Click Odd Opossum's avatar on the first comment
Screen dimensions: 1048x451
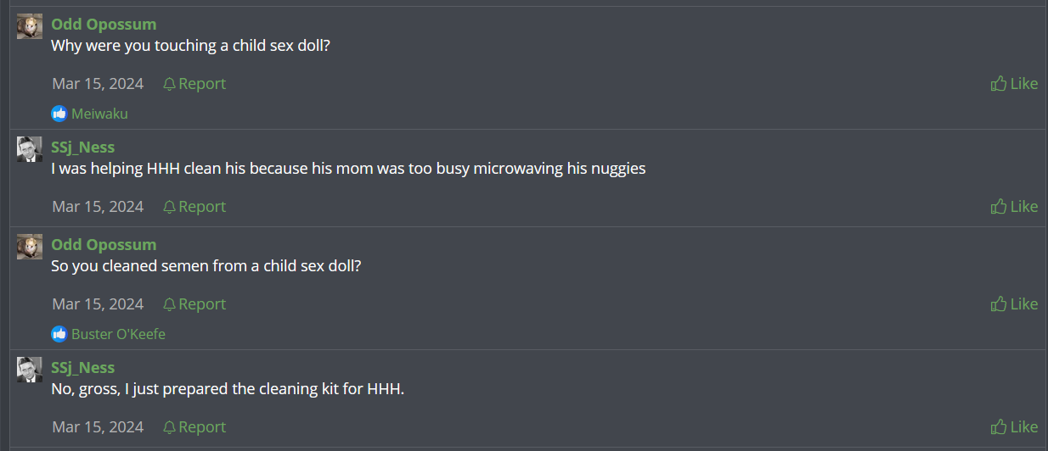tap(30, 26)
